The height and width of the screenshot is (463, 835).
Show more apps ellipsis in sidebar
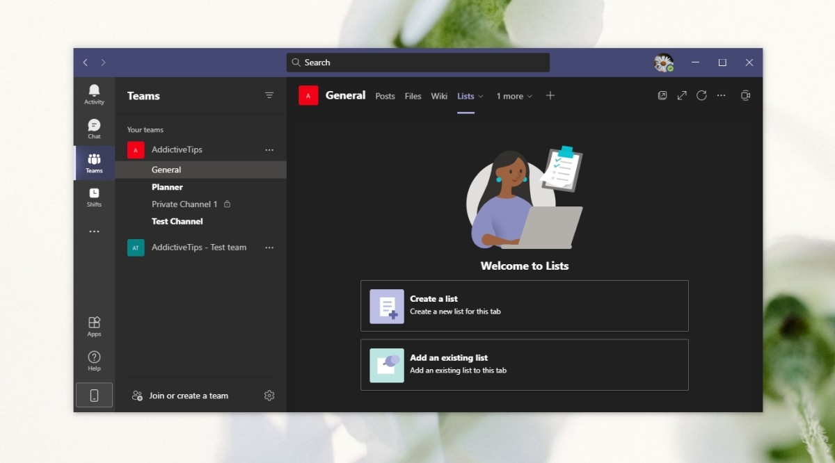[94, 231]
